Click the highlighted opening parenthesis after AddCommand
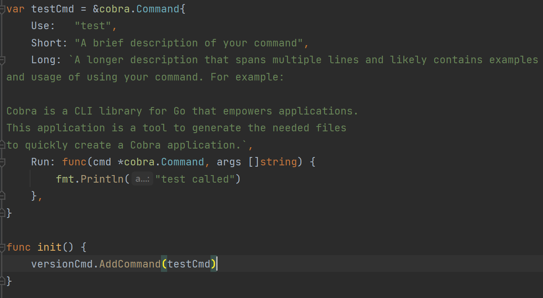Viewport: 543px width, 298px height. 164,264
